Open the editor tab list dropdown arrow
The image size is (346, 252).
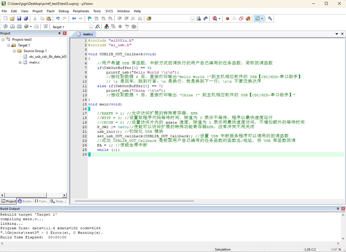coord(337,34)
